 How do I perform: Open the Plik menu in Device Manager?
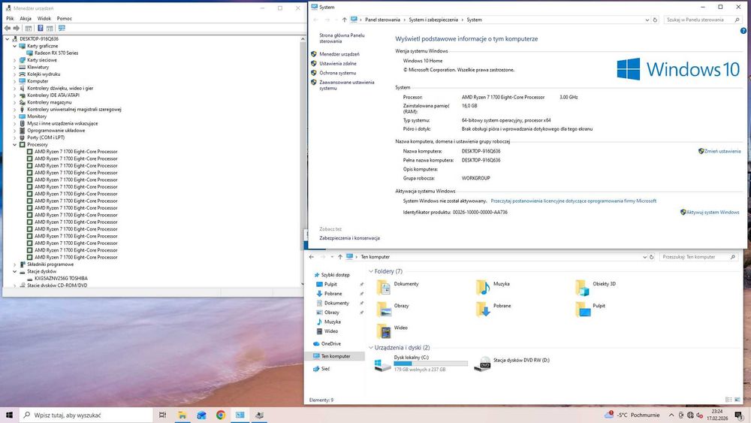click(x=10, y=18)
